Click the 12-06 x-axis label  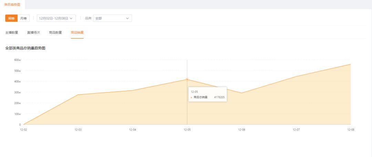click(241, 130)
